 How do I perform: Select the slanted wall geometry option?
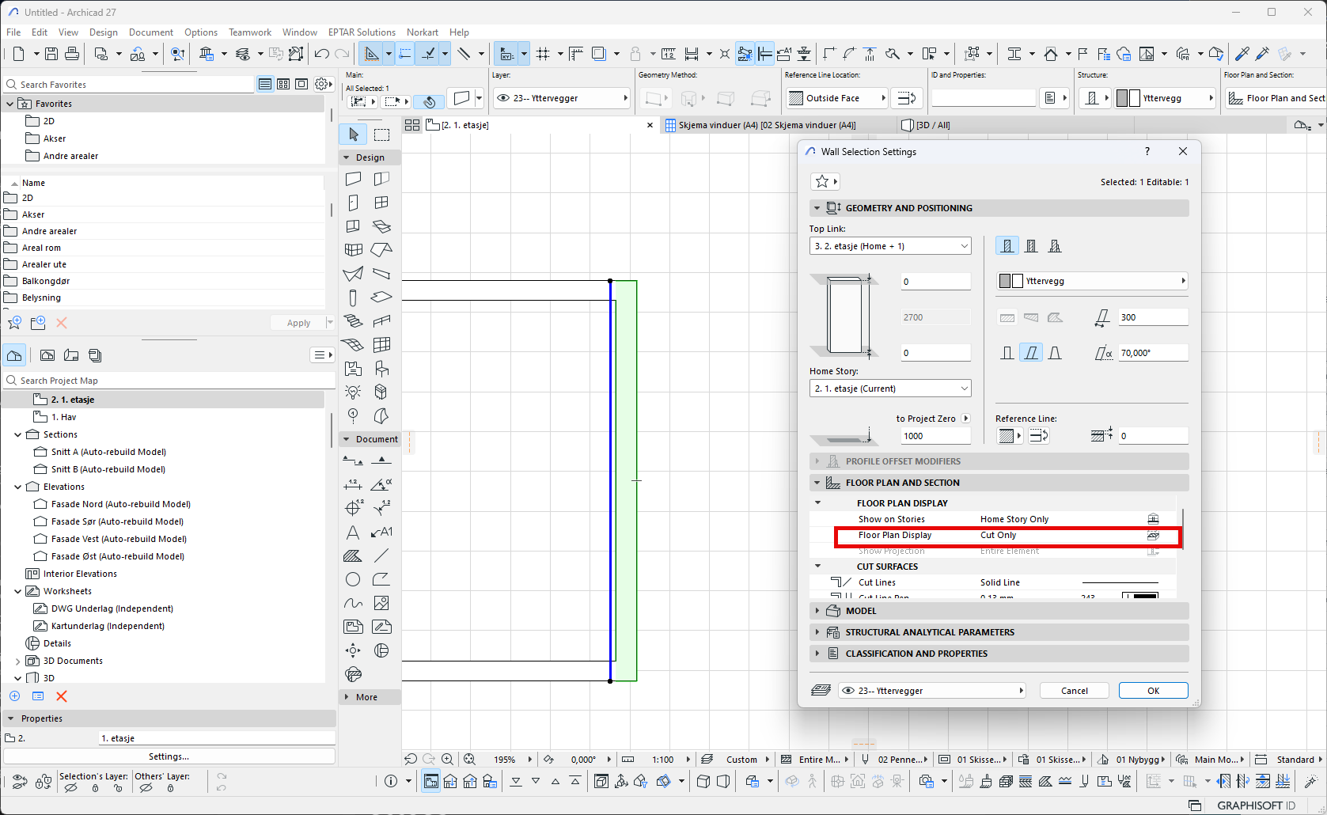[x=1030, y=353]
